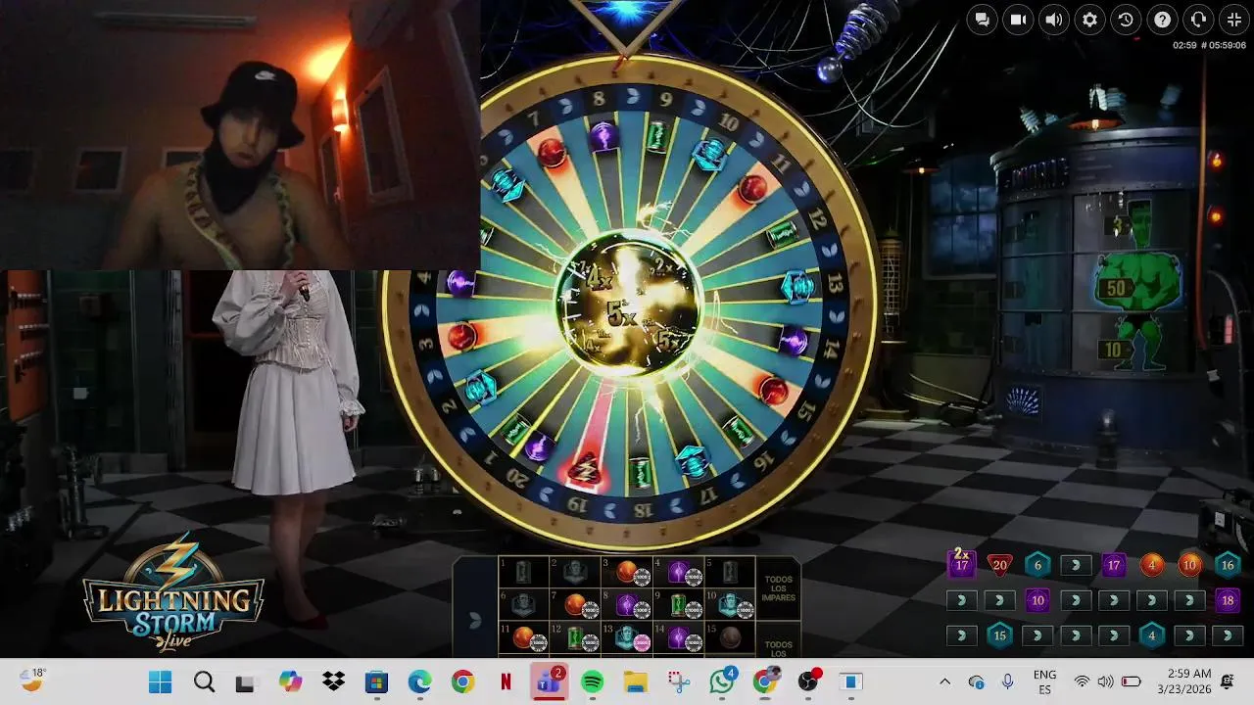Click the 10 multiplier on the Frankenstein tower
Screen dimensions: 1254x705
point(1112,350)
